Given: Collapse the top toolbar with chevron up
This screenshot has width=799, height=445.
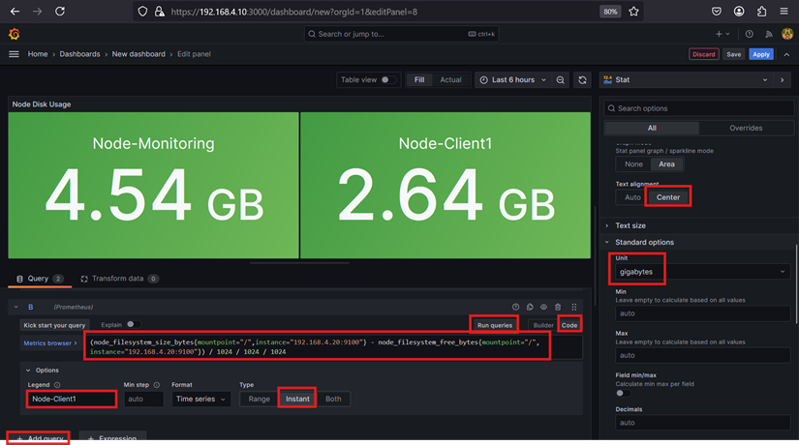Looking at the screenshot, I should pyautogui.click(x=786, y=54).
